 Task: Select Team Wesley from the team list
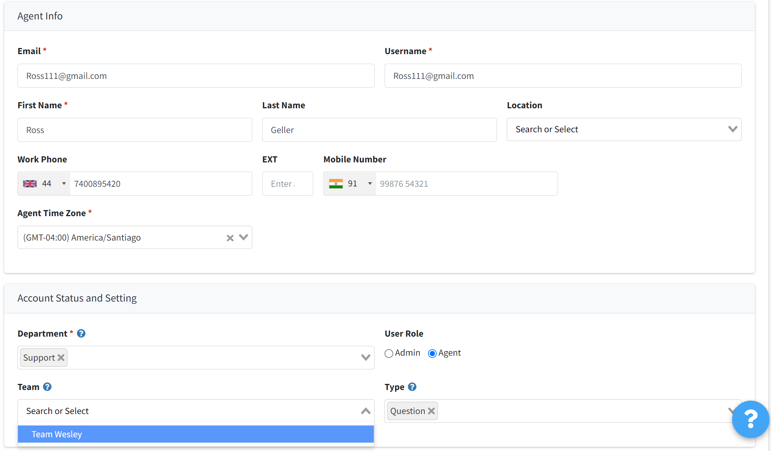tap(56, 434)
